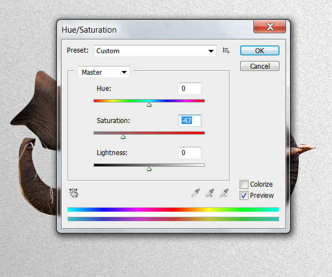Image resolution: width=332 pixels, height=277 pixels.
Task: Click the Saturation: label
Action: (x=113, y=121)
